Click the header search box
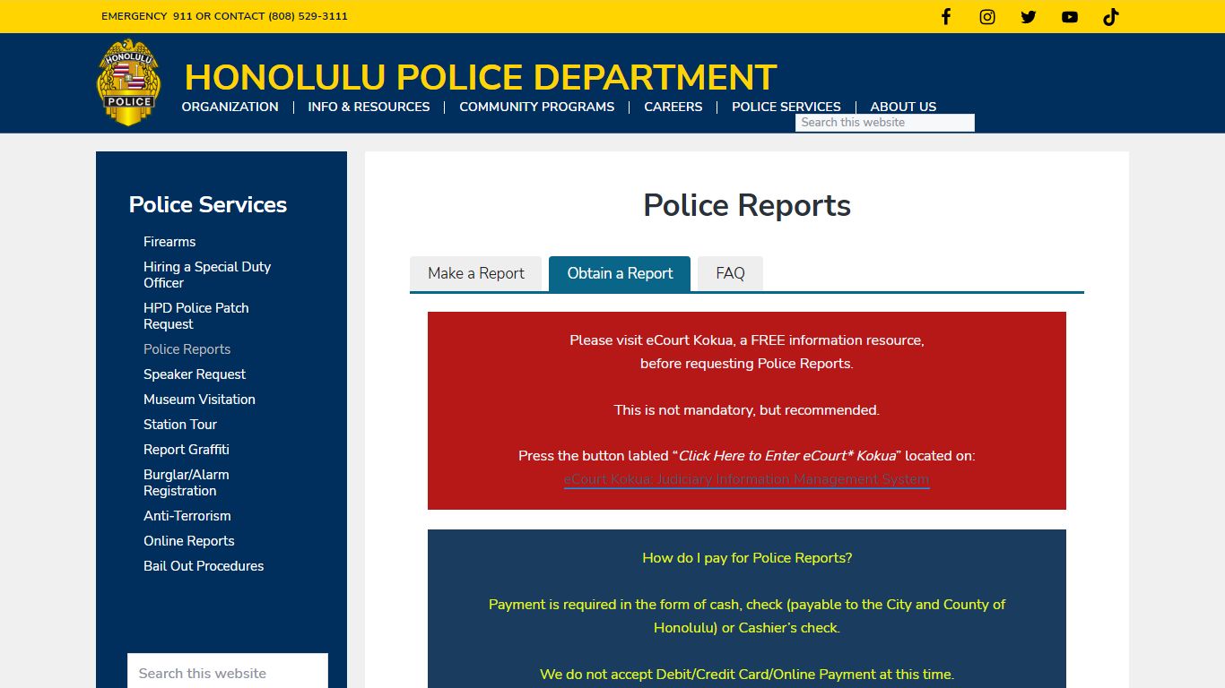 coord(884,123)
